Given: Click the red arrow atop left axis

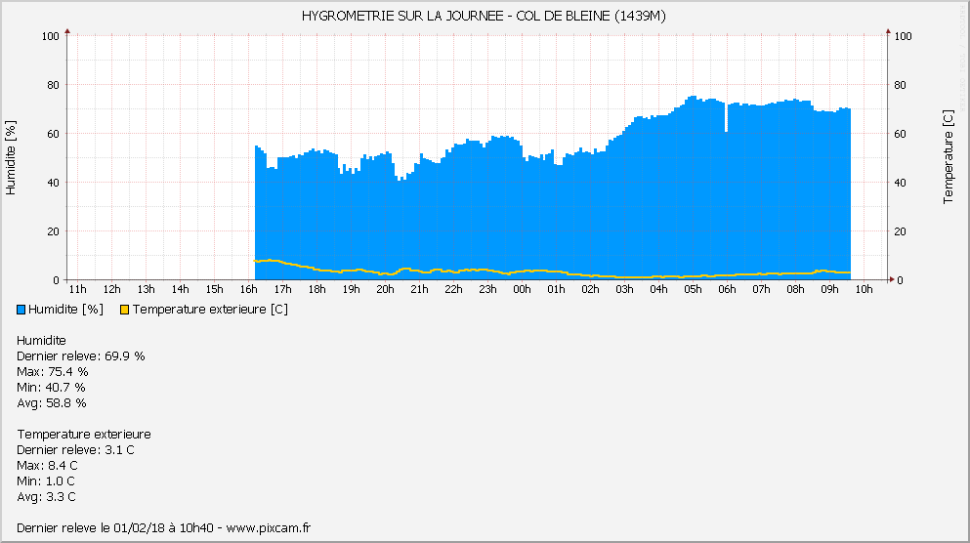Looking at the screenshot, I should pos(66,32).
